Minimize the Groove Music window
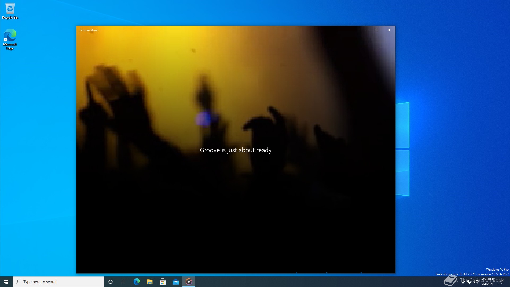 pyautogui.click(x=365, y=30)
